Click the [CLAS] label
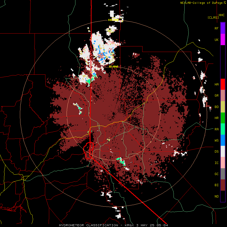This screenshot has width=227, height=227. click(213, 18)
